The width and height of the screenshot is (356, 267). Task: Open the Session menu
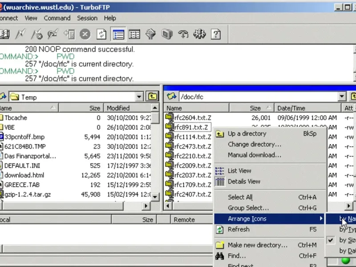click(87, 18)
